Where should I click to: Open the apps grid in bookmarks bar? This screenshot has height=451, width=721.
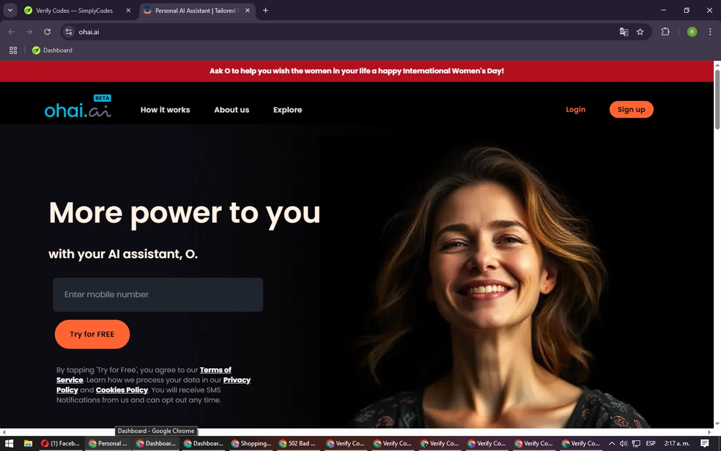[13, 50]
